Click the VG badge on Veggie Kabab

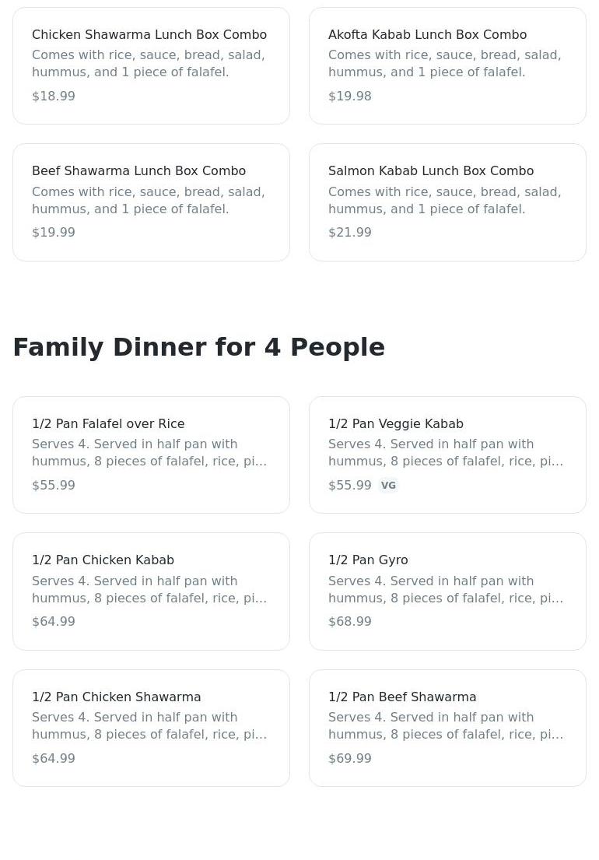388,486
